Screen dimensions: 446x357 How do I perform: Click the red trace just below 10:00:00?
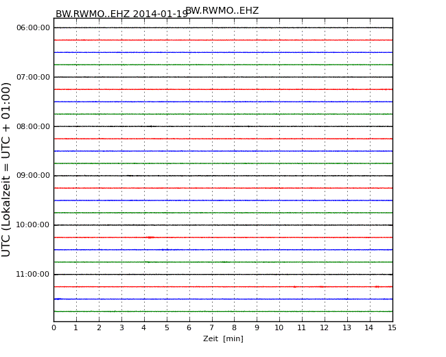[x=223, y=238]
